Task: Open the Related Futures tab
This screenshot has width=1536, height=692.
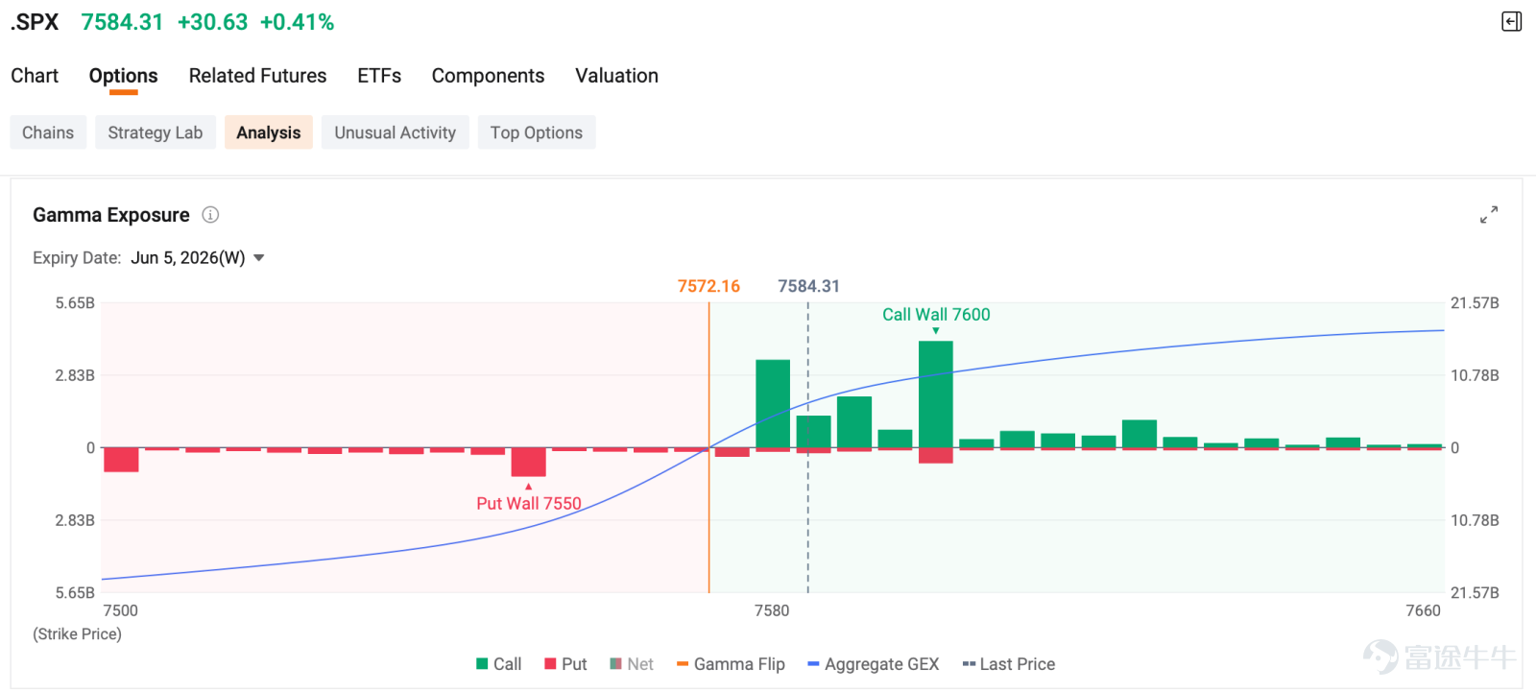Action: 257,76
